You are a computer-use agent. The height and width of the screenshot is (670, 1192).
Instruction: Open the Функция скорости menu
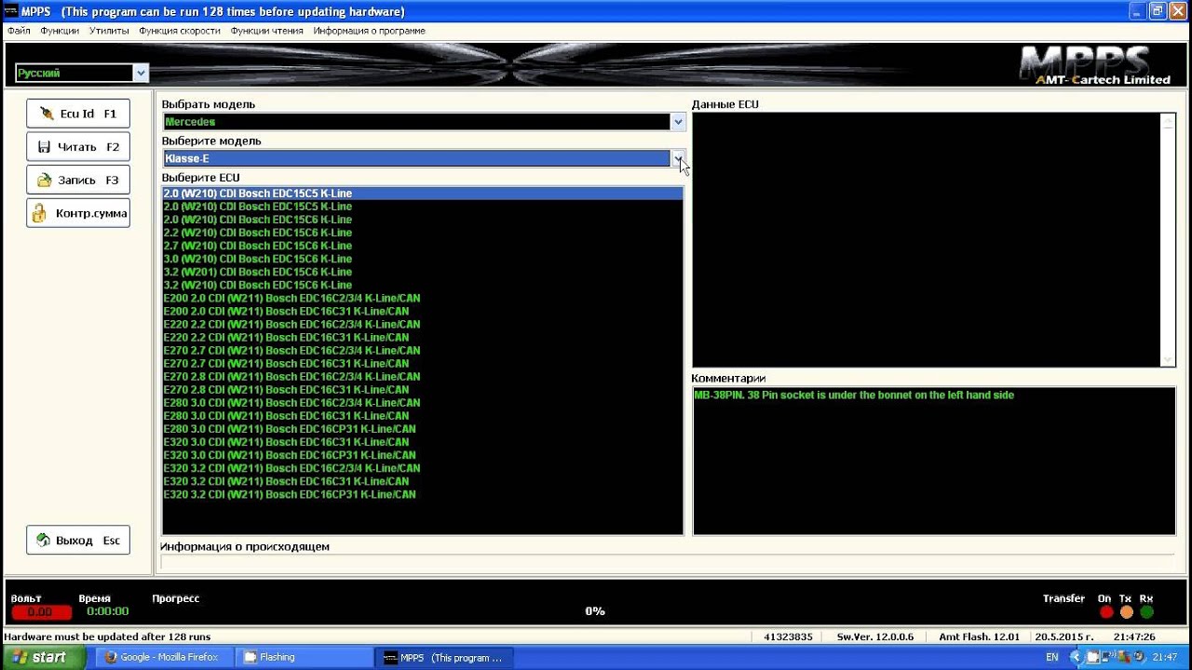tap(180, 31)
